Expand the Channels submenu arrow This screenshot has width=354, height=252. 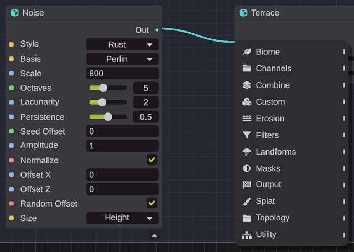pyautogui.click(x=344, y=68)
